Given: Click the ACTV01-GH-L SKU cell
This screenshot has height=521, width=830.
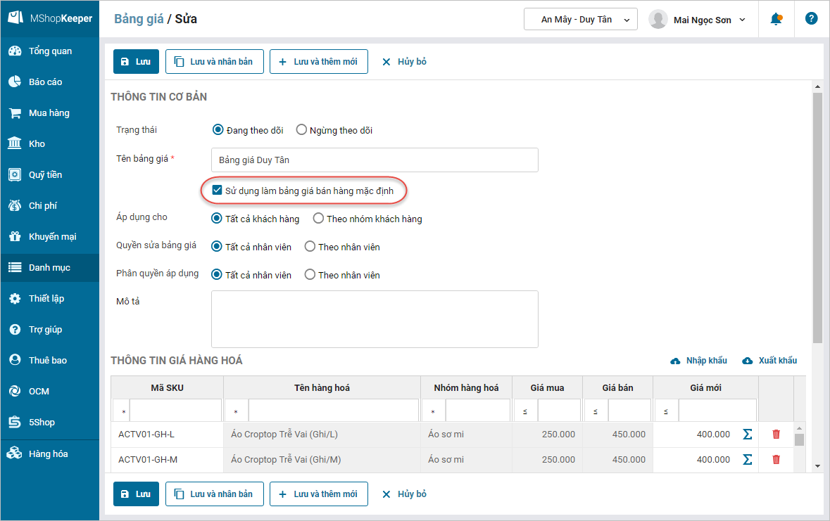Looking at the screenshot, I should (168, 435).
